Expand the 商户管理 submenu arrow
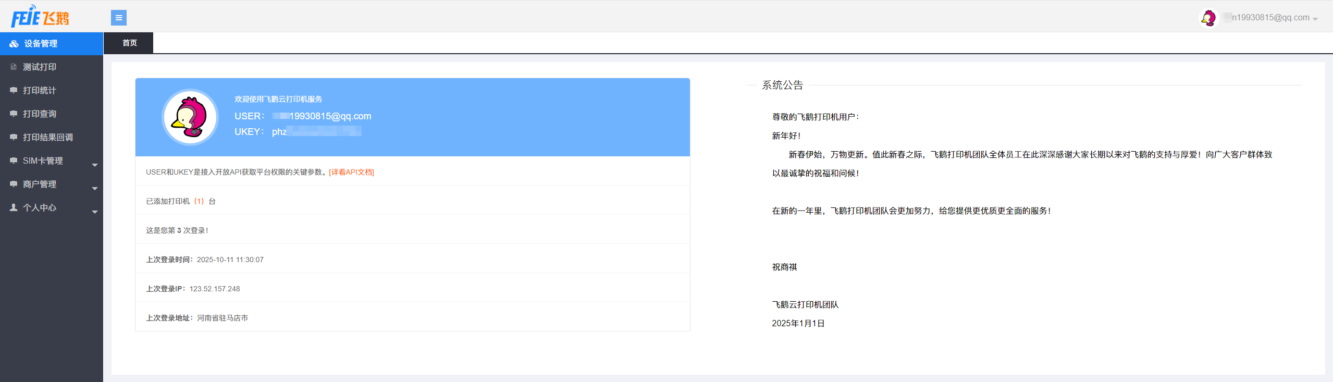 pos(95,188)
